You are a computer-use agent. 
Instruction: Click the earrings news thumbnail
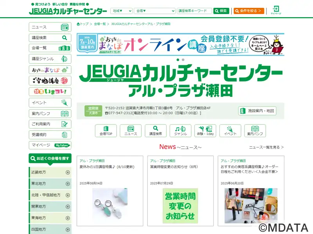tap(110, 206)
